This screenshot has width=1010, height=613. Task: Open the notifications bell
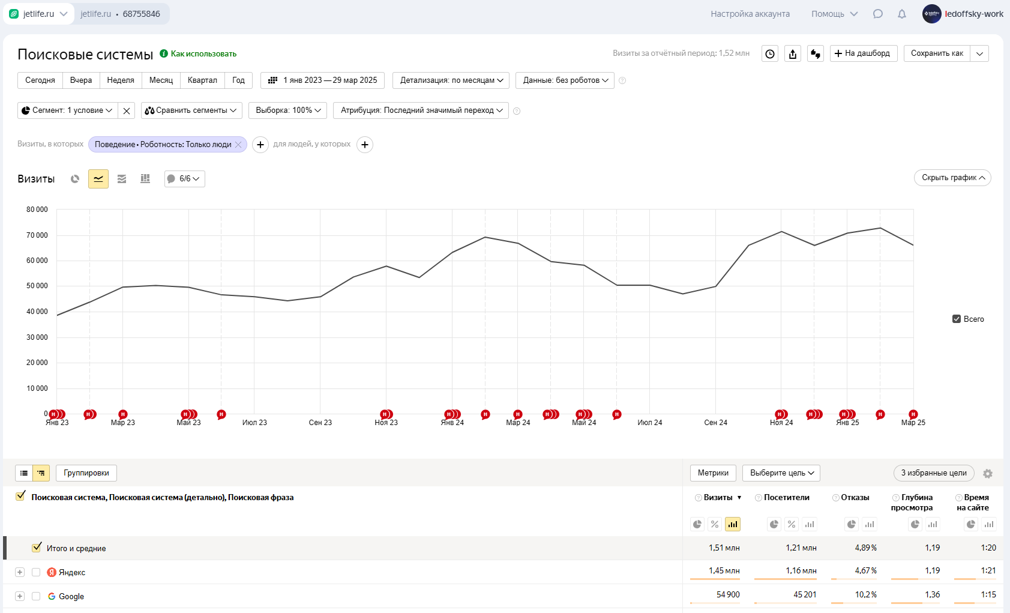tap(902, 14)
